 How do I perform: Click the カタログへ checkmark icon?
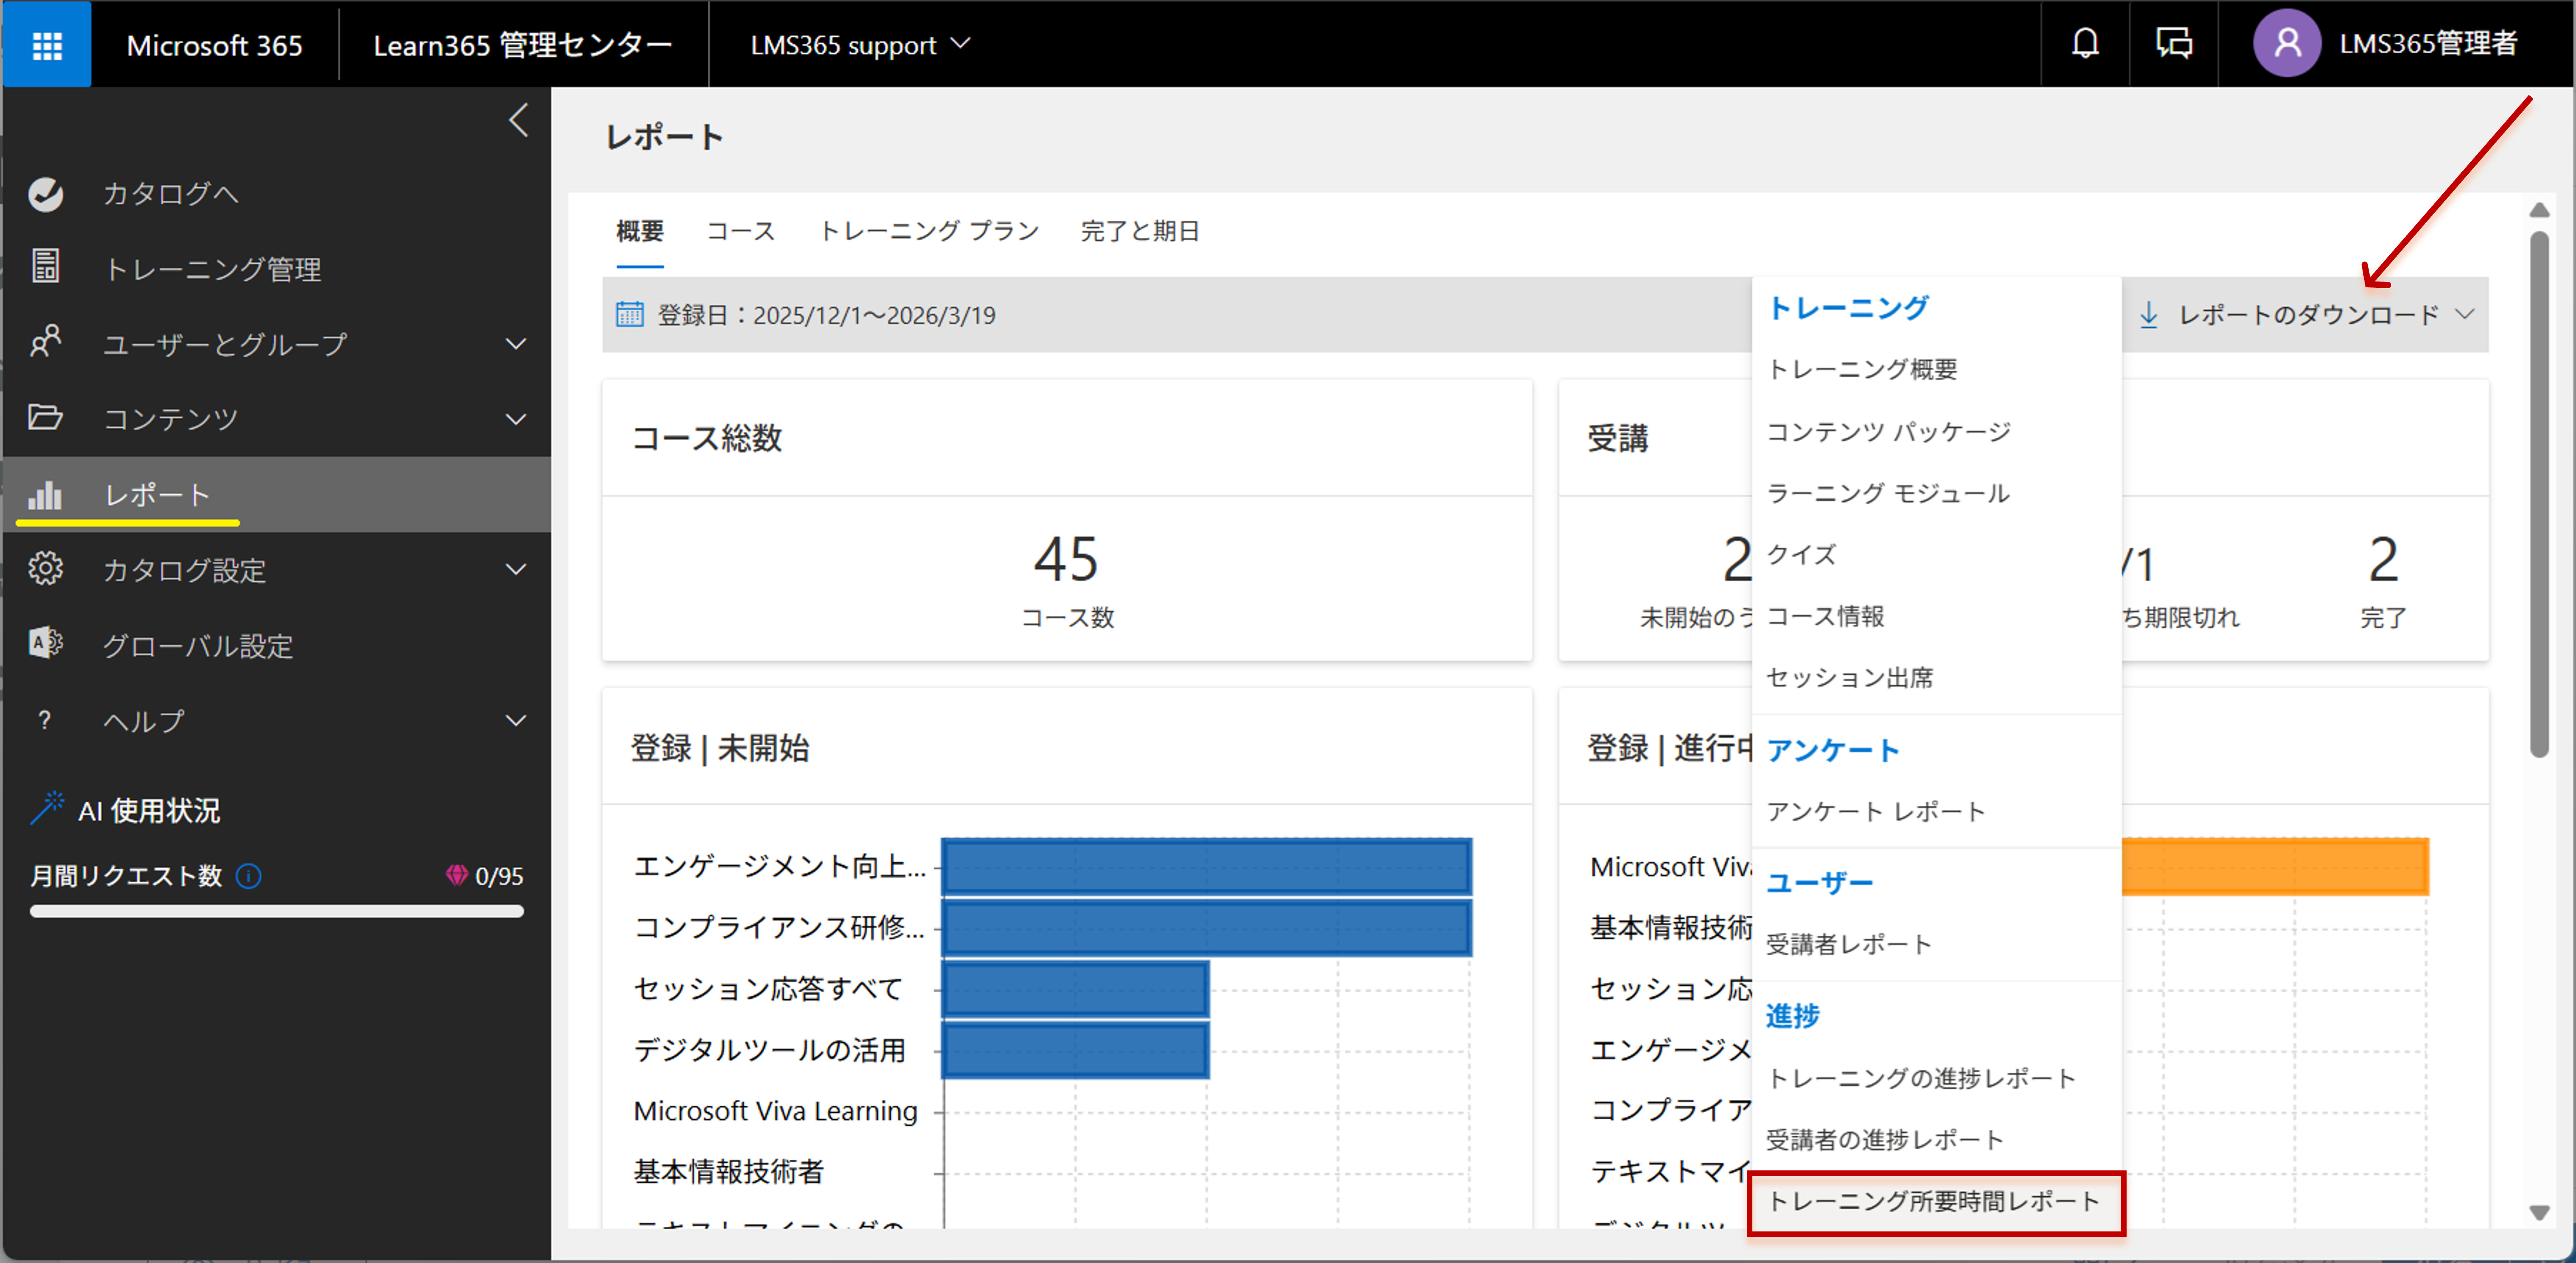tap(46, 194)
